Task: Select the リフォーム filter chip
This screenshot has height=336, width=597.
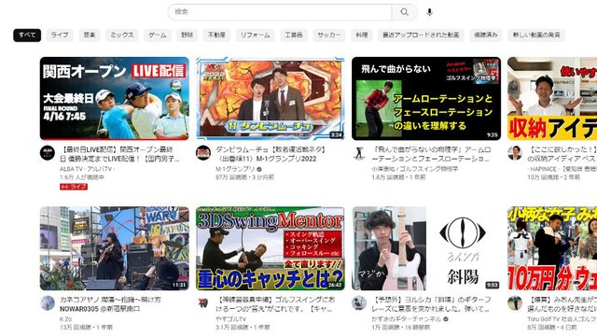Action: [255, 35]
